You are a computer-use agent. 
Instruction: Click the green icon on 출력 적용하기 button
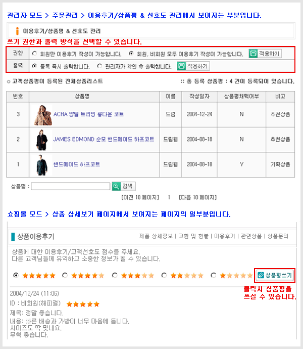(181, 66)
